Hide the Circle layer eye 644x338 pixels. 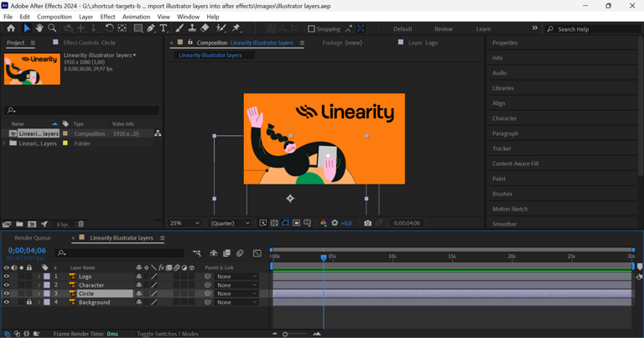6,294
